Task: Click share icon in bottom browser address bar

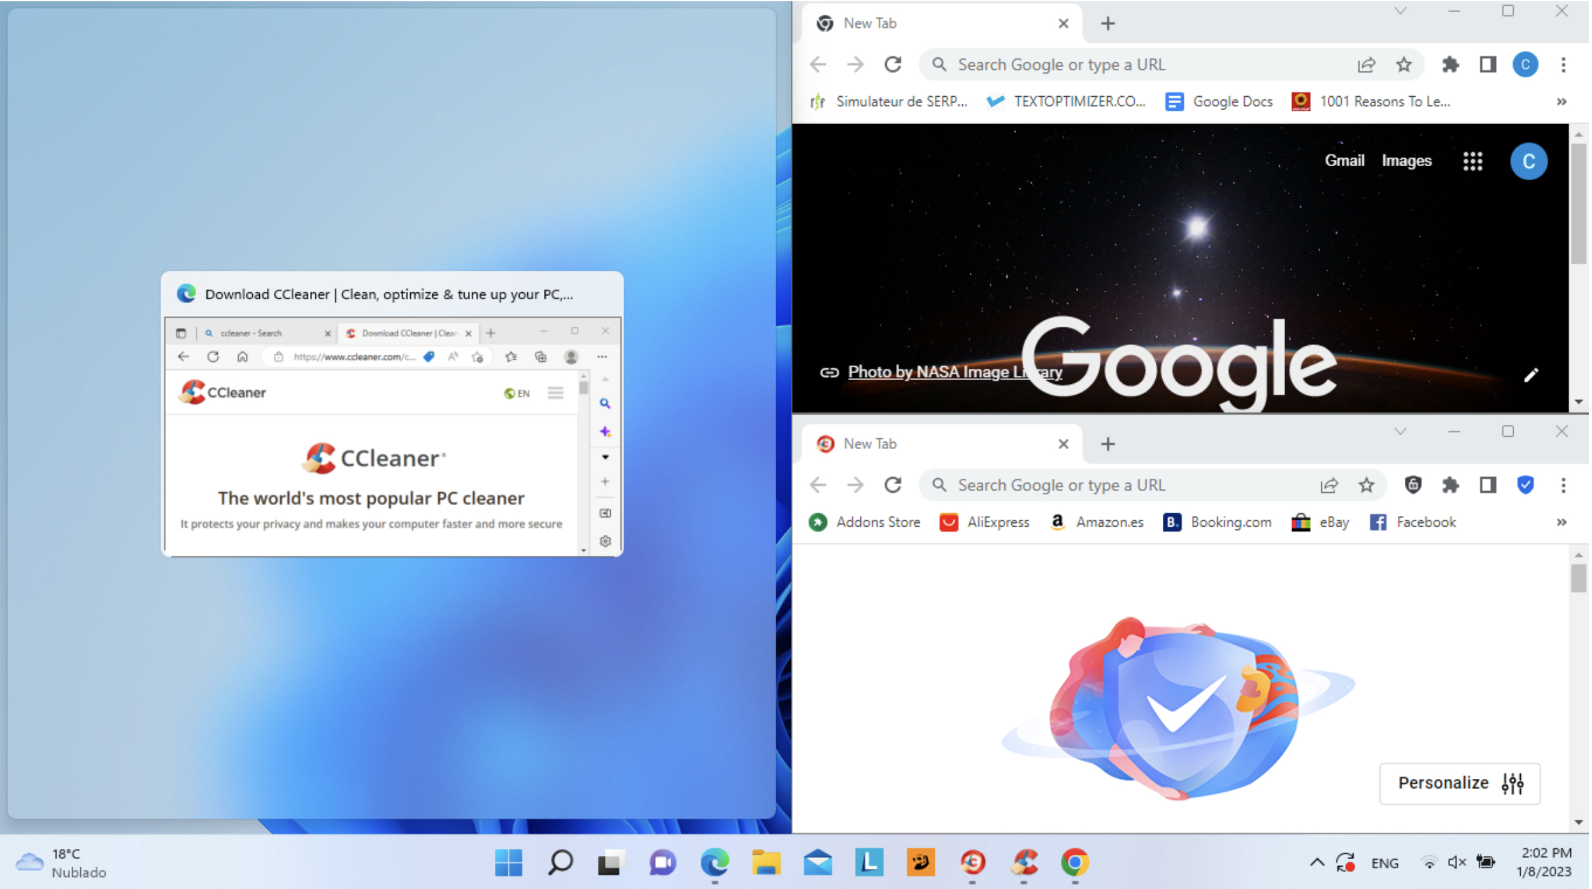Action: coord(1330,485)
